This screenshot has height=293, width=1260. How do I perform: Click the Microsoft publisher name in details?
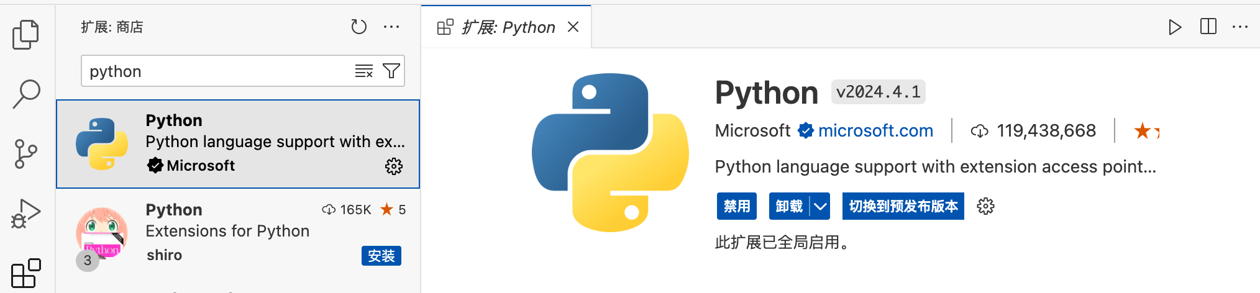click(x=752, y=131)
